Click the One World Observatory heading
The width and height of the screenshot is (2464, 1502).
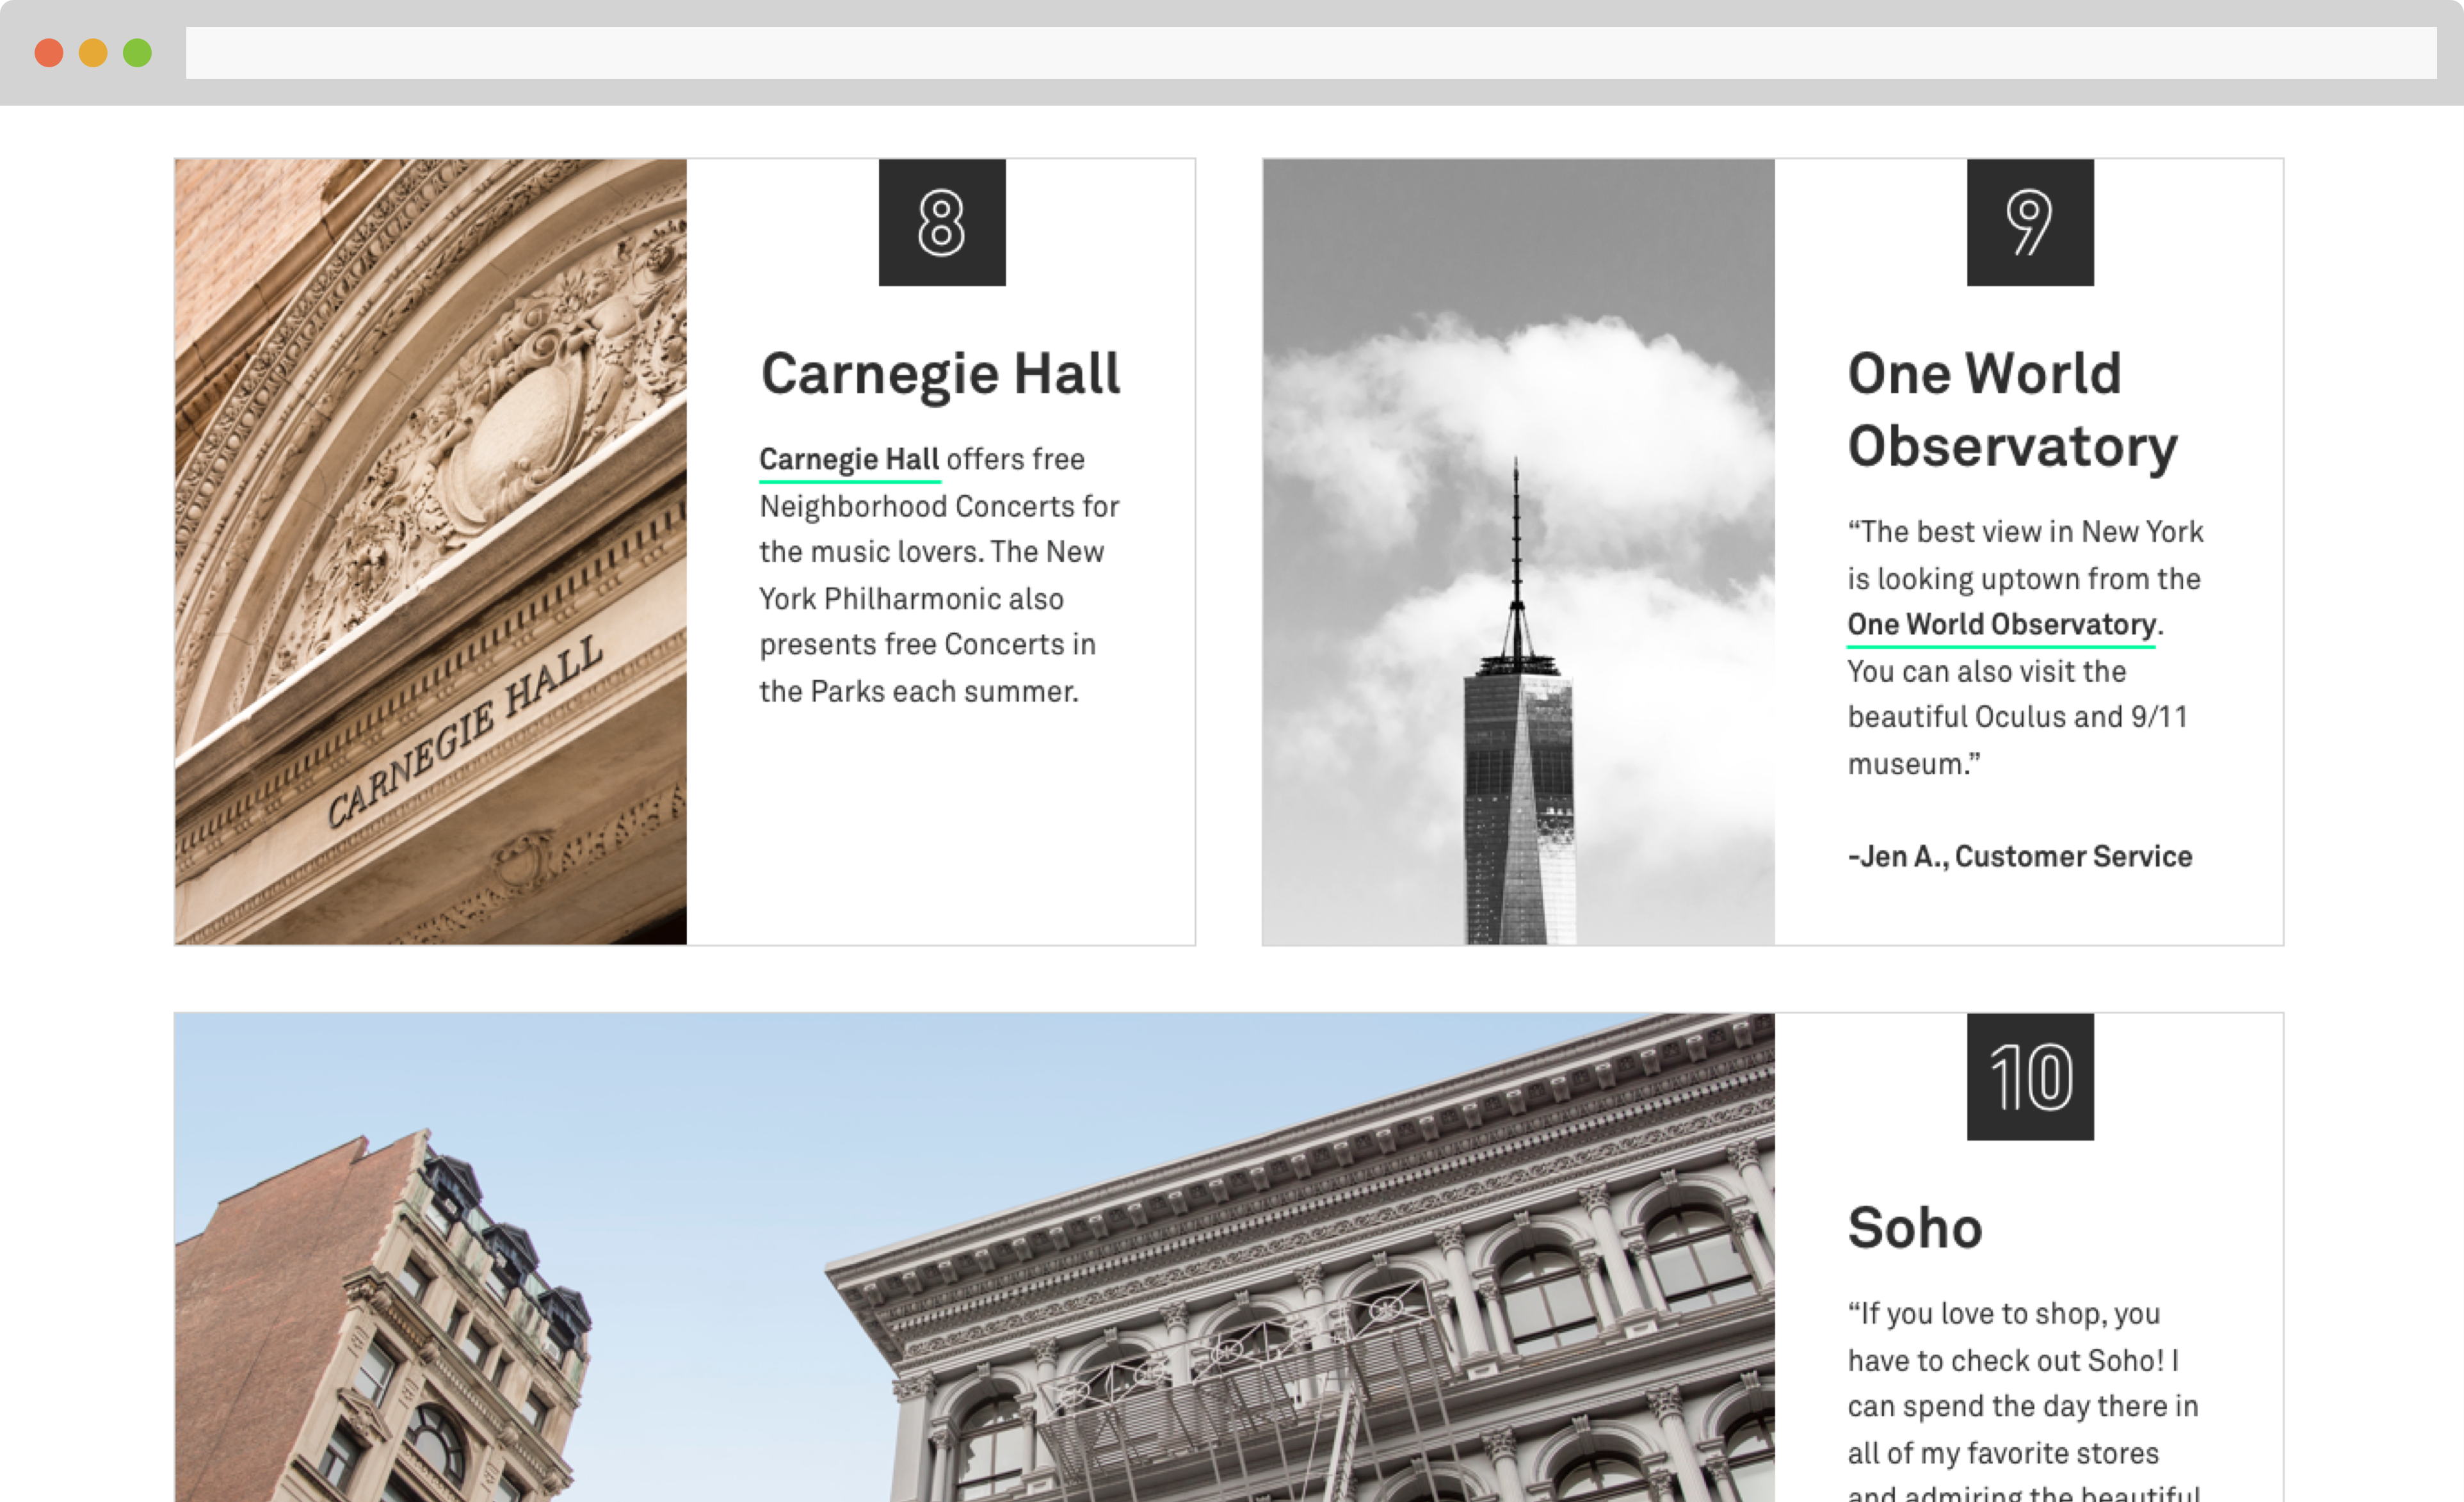pos(2013,409)
